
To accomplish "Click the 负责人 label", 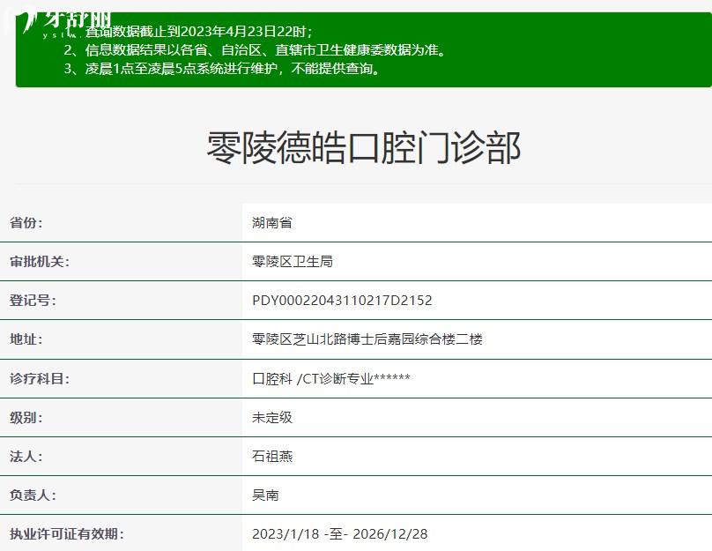I will point(33,495).
